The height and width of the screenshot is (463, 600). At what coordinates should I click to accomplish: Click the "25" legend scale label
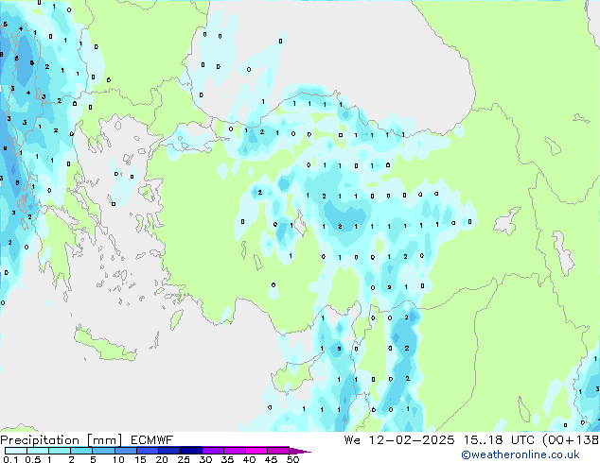tap(184, 459)
